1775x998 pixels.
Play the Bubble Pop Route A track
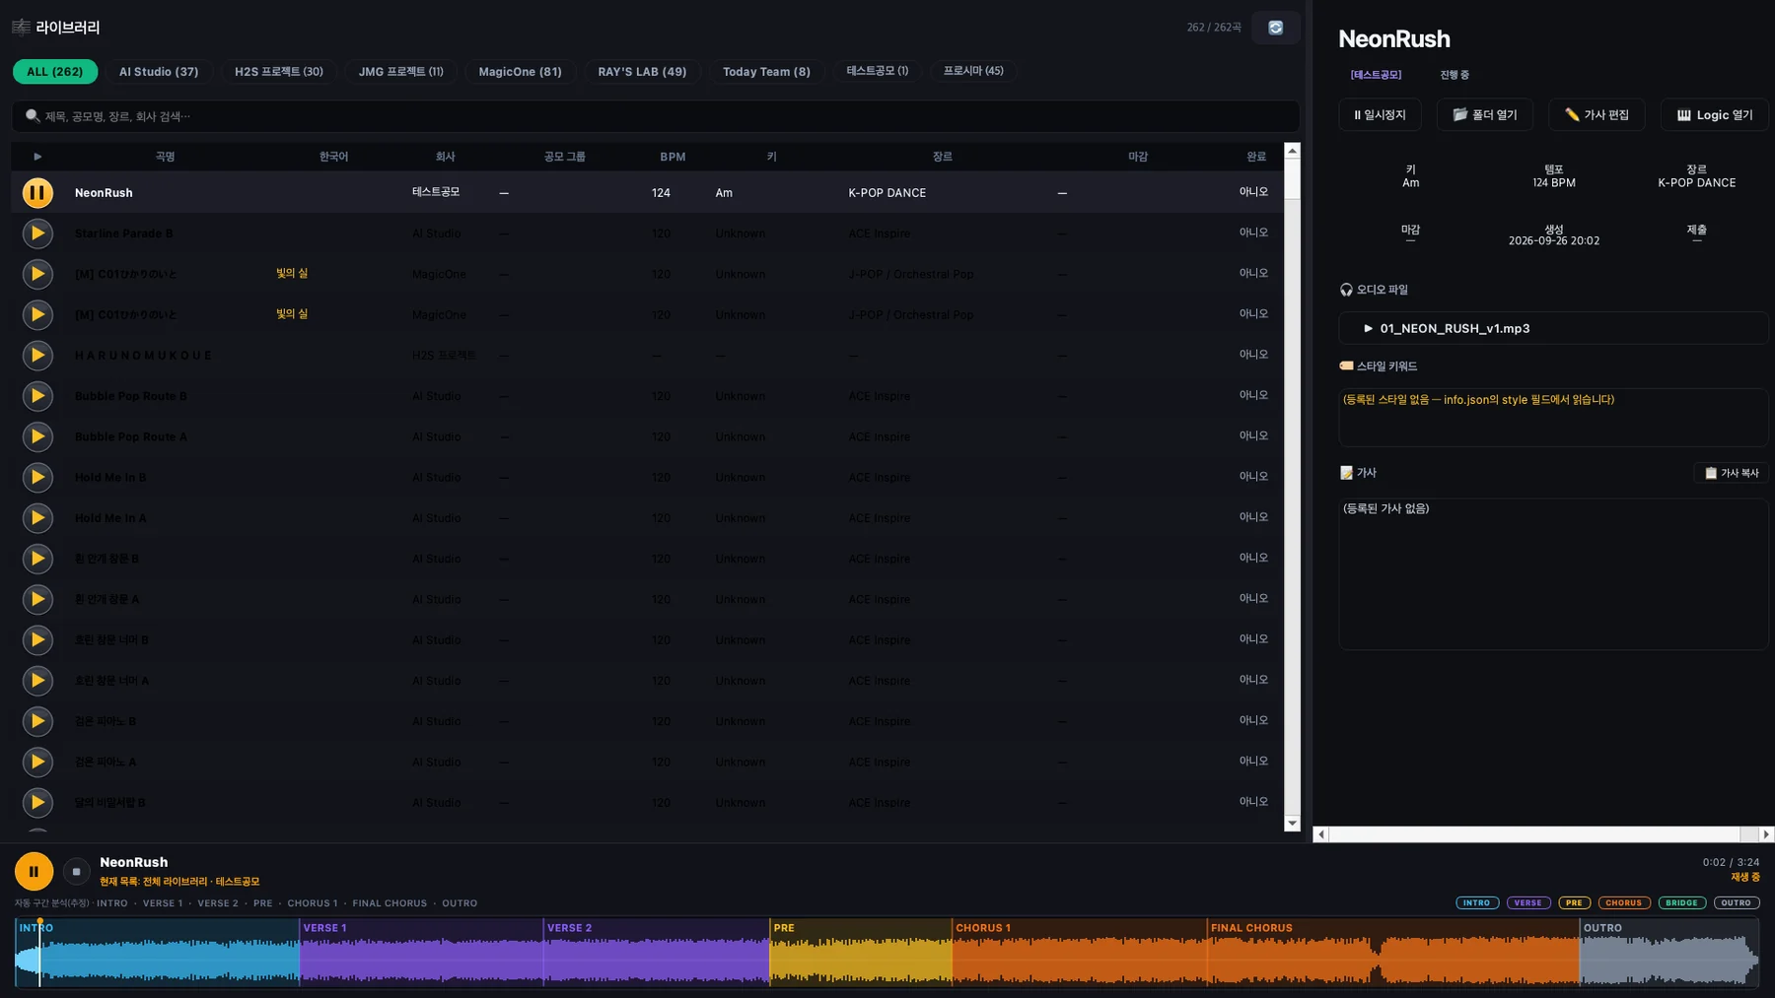point(37,436)
